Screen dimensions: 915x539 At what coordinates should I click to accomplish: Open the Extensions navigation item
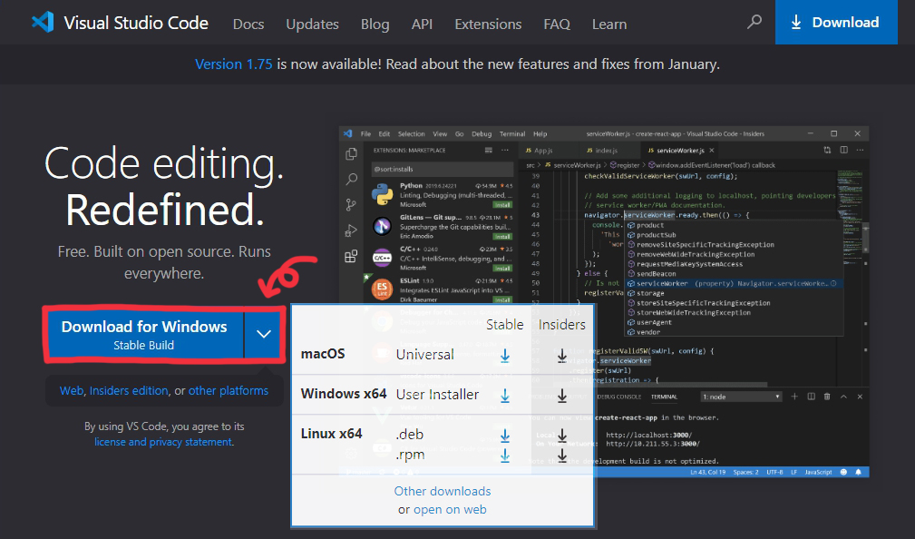click(488, 24)
